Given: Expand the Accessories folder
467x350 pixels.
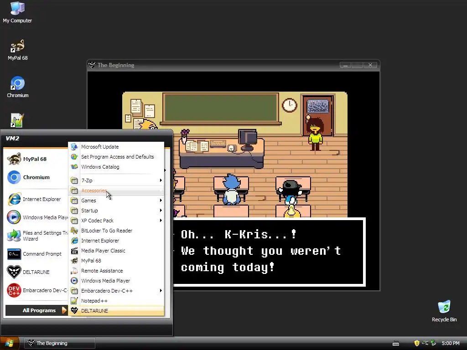Looking at the screenshot, I should click(116, 190).
